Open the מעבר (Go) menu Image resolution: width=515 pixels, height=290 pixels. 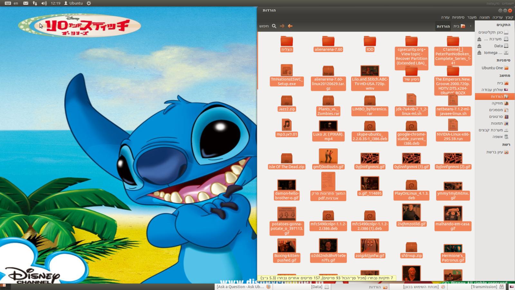pos(472,17)
